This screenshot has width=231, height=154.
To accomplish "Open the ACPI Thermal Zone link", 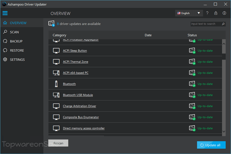I will pyautogui.click(x=76, y=62).
